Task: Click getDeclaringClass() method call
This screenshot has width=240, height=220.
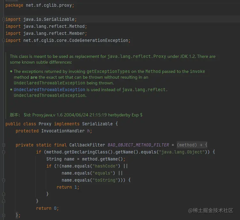Action: (89, 152)
